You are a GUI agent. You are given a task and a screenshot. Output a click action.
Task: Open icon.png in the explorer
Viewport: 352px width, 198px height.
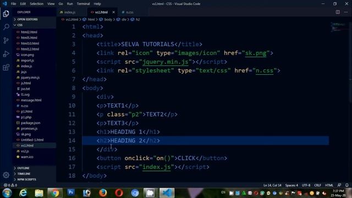[28, 55]
